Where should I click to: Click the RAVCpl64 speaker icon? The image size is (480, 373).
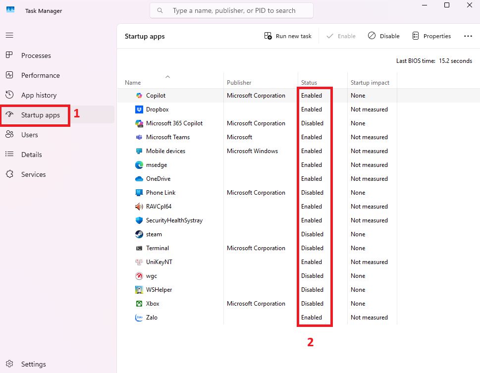[139, 207]
